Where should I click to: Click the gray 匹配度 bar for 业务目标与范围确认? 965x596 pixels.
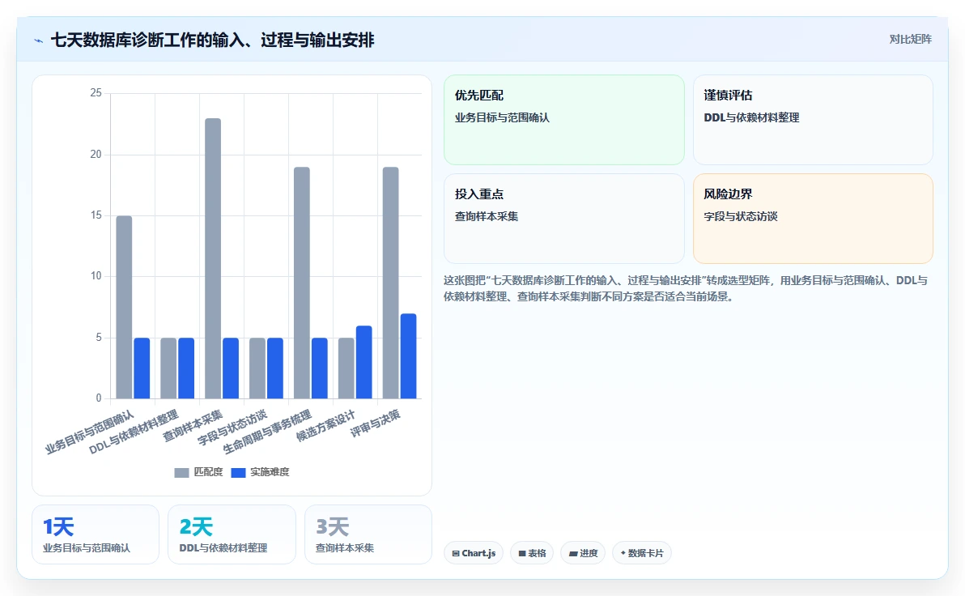pyautogui.click(x=125, y=307)
